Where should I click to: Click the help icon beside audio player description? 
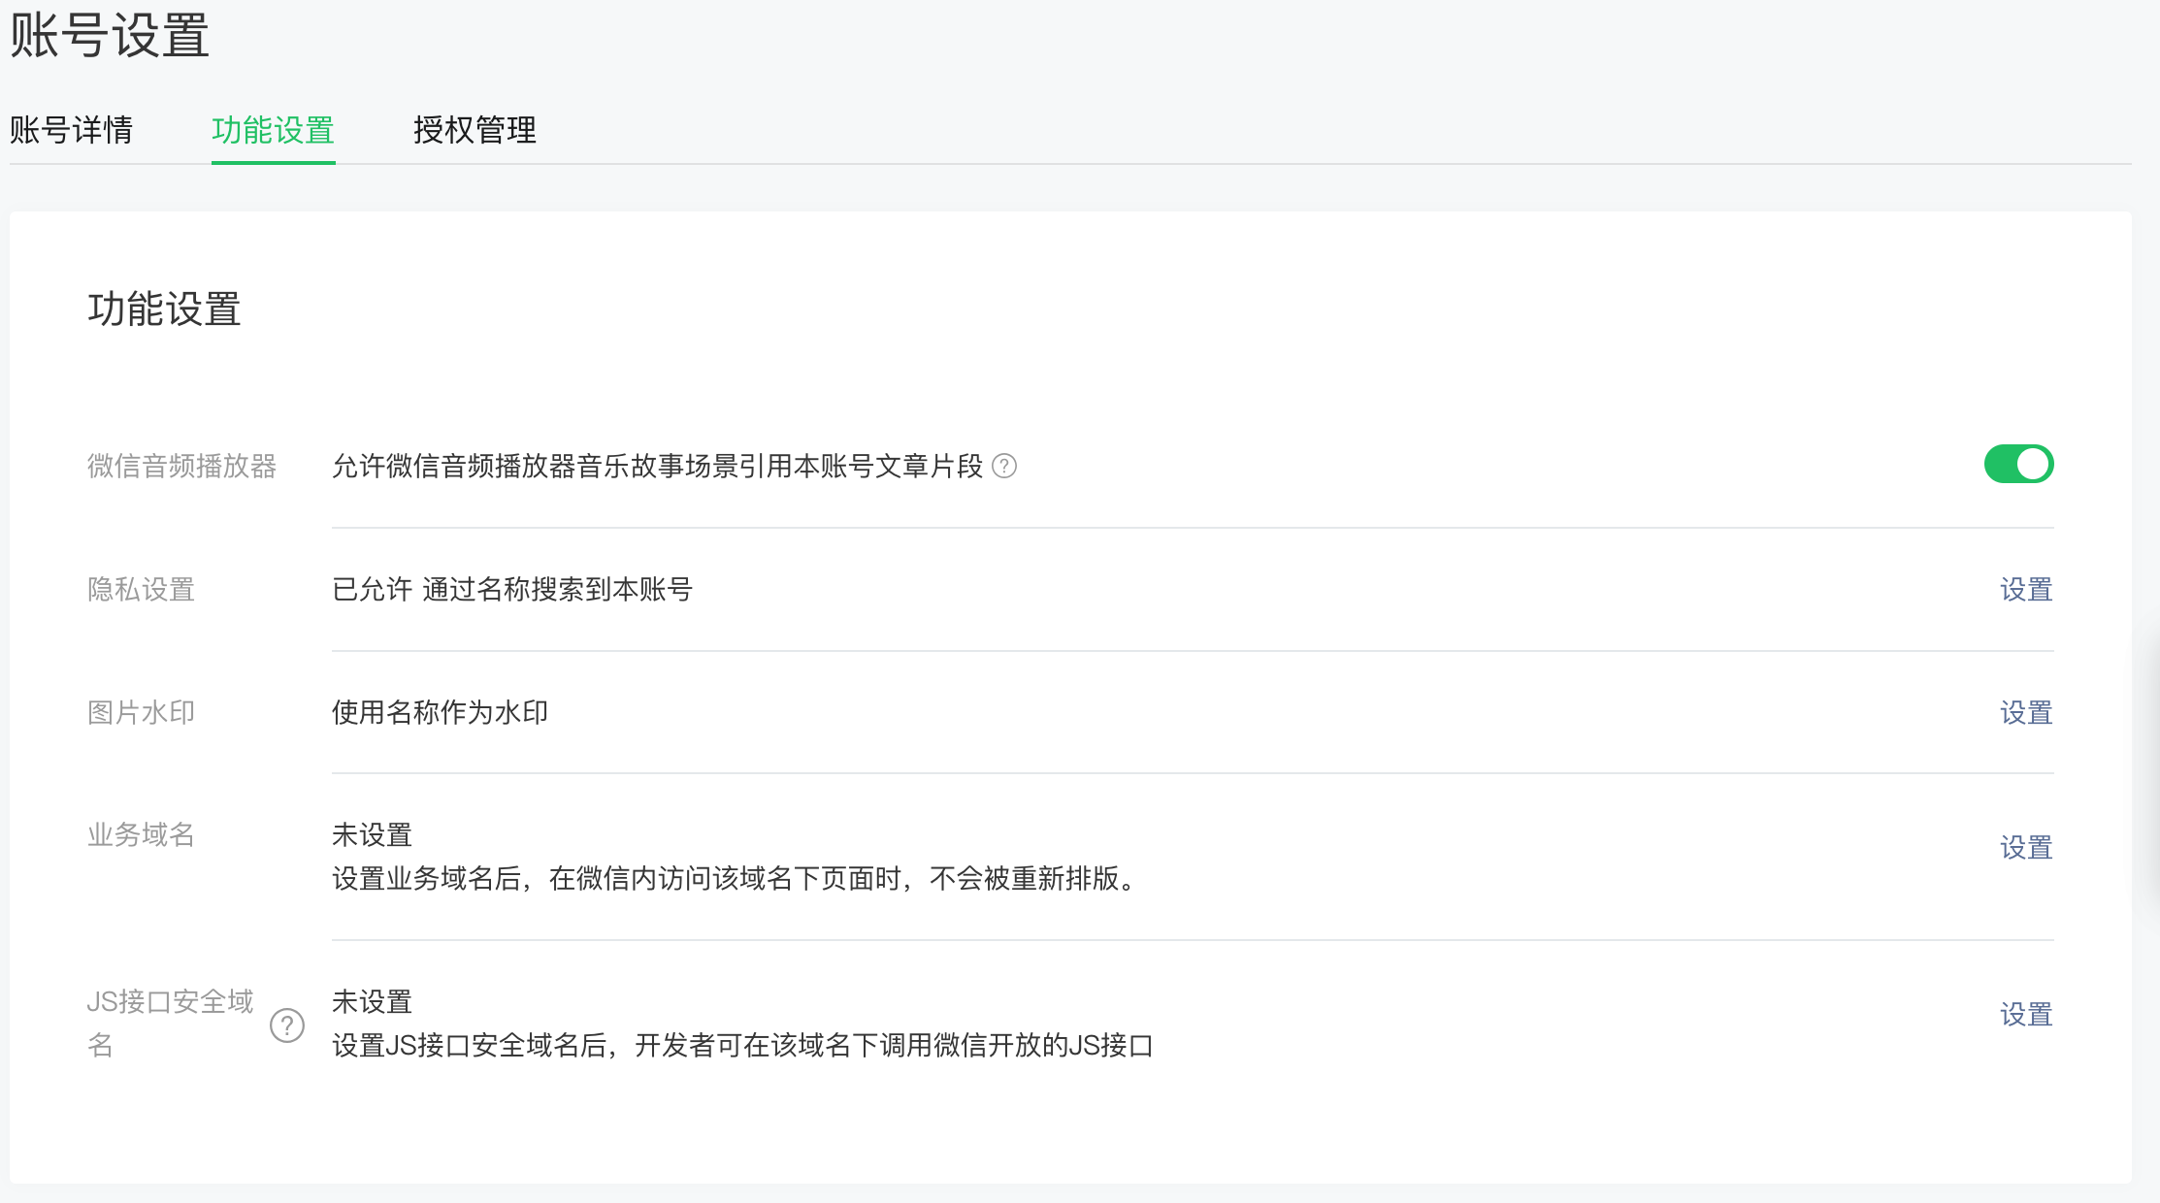tap(1004, 467)
